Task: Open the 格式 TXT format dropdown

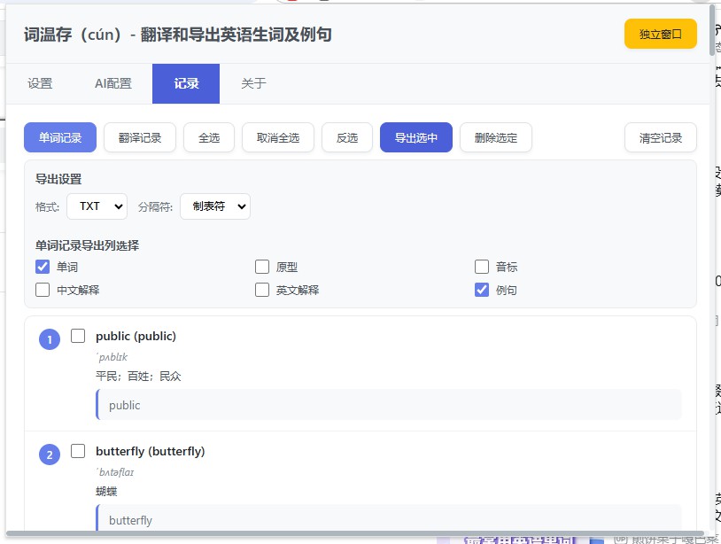Action: (97, 206)
